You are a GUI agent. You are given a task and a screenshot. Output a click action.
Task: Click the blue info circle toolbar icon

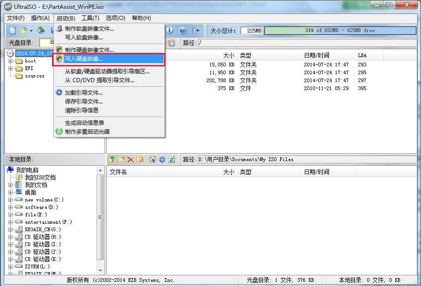pos(170,31)
